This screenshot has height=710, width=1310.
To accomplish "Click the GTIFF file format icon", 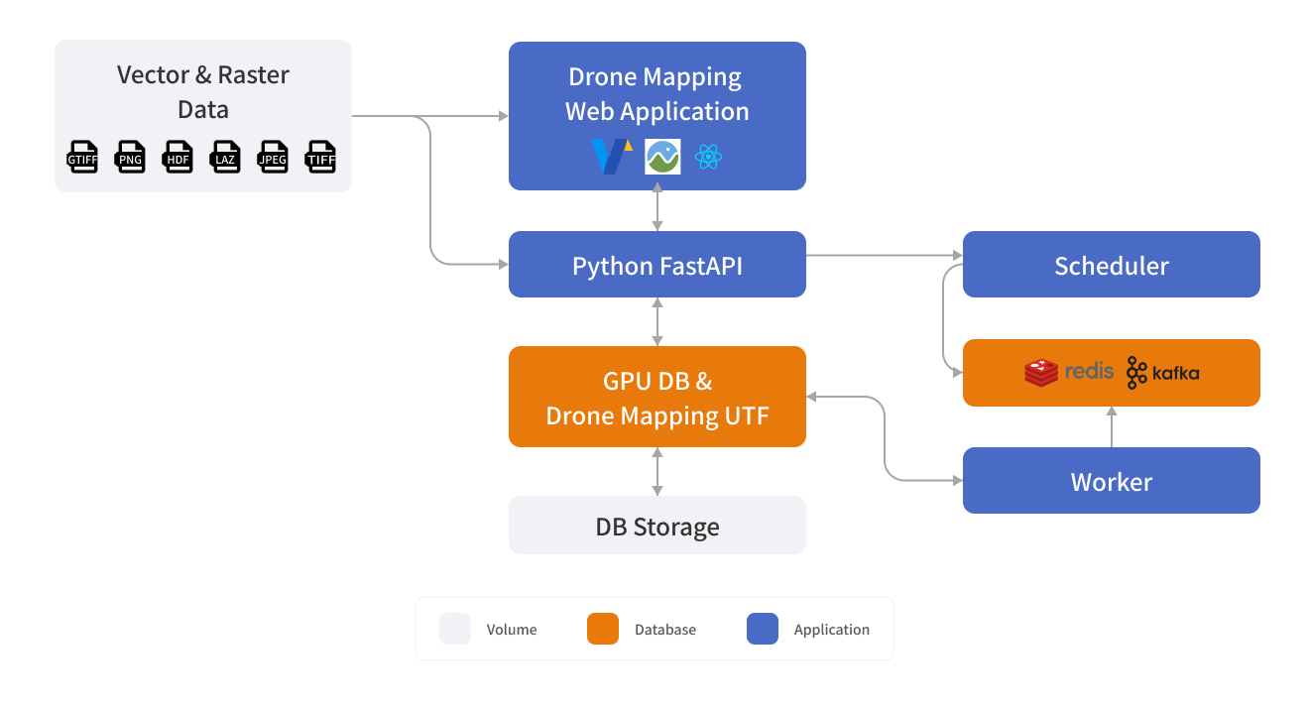I will point(82,157).
